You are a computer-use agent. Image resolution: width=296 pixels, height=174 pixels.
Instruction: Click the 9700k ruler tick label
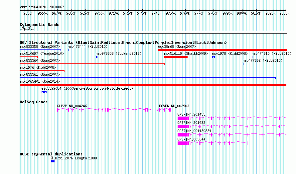click(x=99, y=13)
